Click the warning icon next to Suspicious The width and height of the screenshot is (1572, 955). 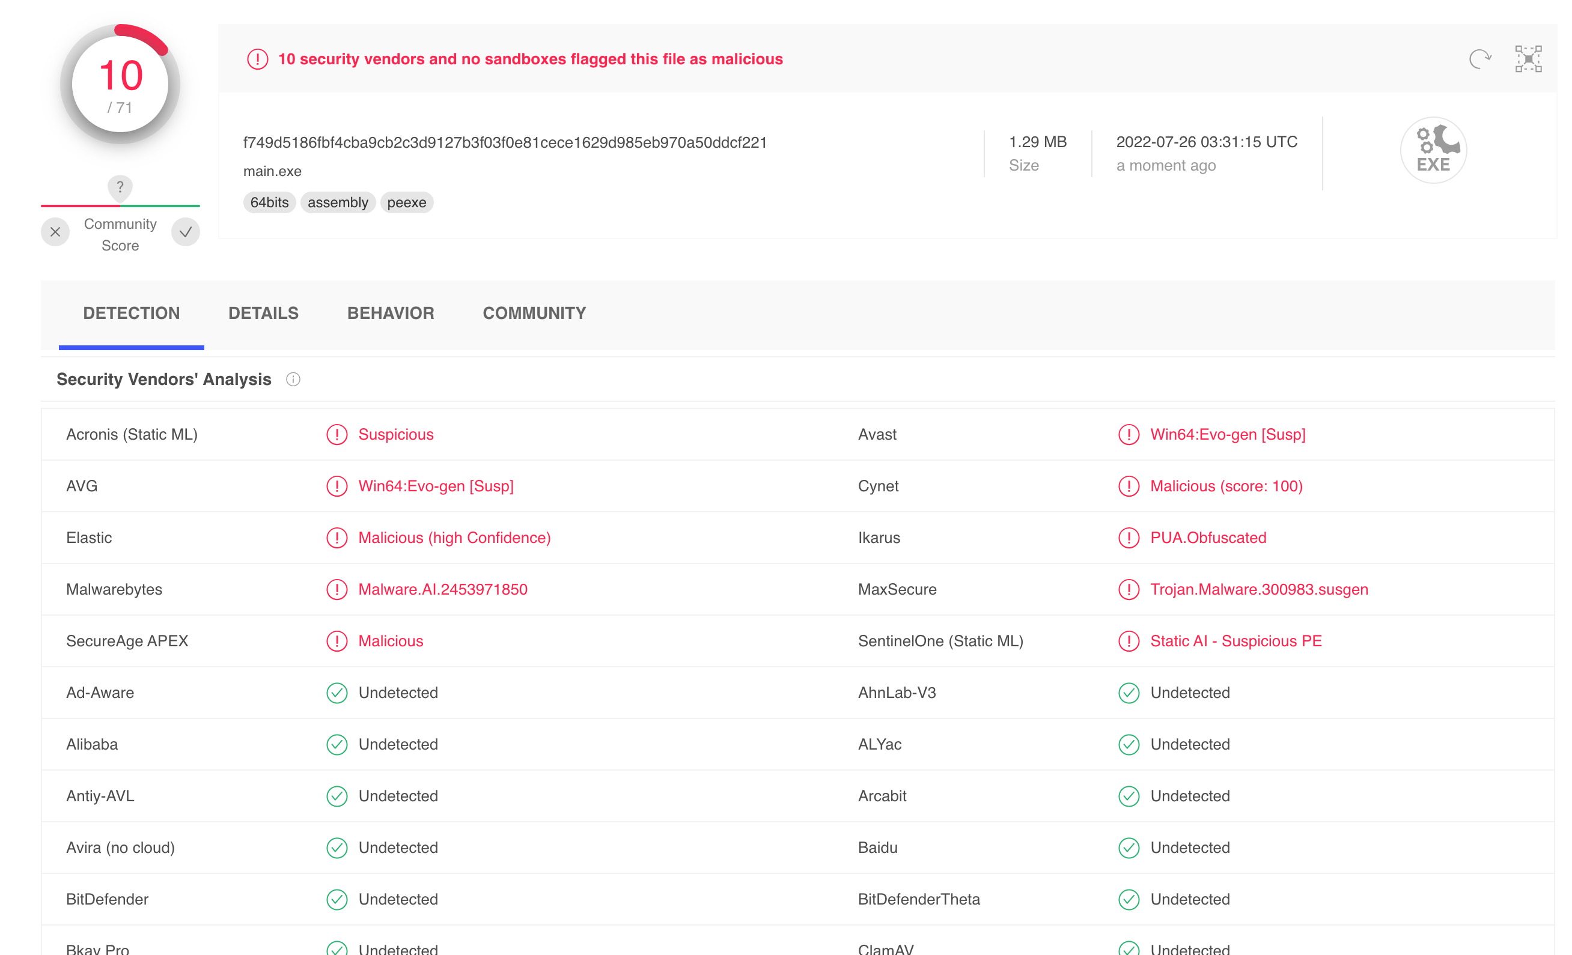point(337,434)
